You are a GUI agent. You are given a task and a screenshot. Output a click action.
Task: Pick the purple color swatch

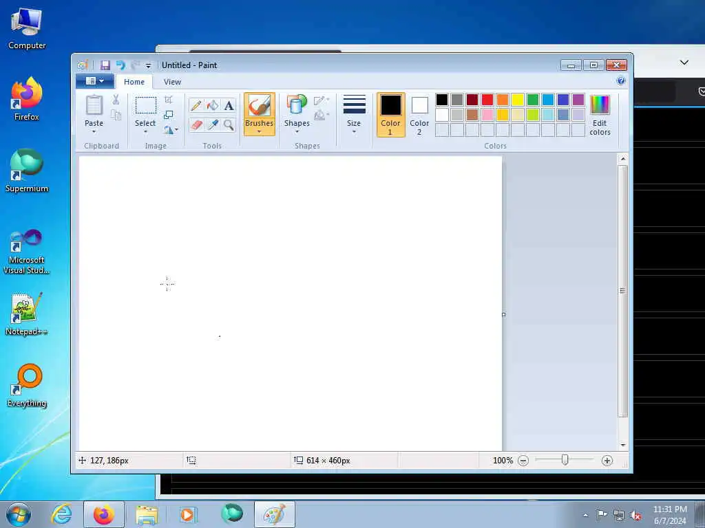578,100
